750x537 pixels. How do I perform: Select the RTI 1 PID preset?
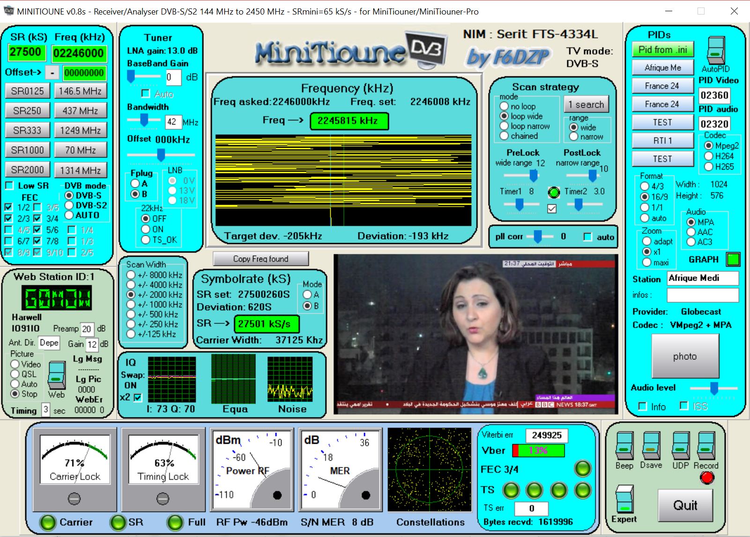(663, 141)
